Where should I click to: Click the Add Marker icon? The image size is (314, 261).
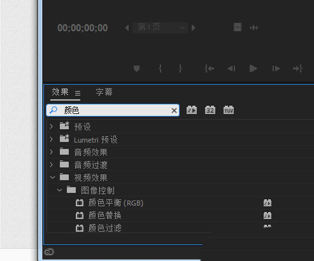pyautogui.click(x=136, y=69)
